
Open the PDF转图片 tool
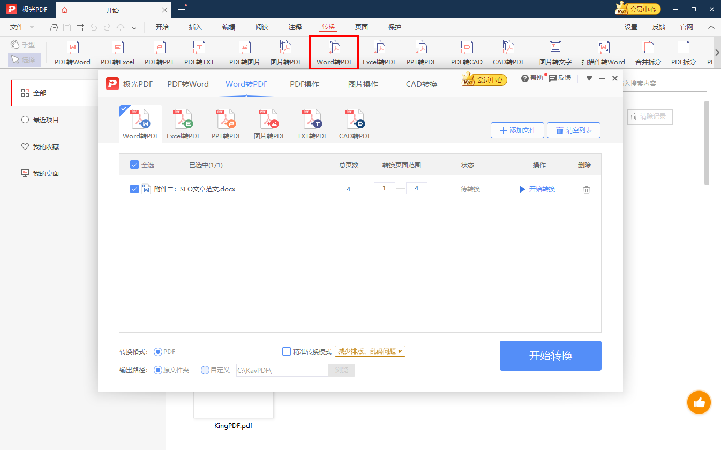[245, 52]
